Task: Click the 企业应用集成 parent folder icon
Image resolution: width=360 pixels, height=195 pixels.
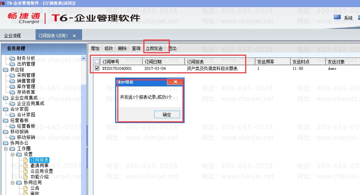Action: pos(6,98)
